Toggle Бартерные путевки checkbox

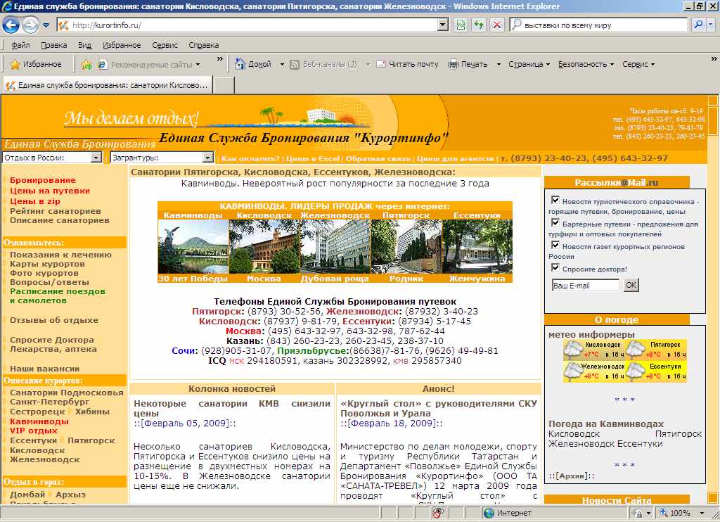click(x=555, y=222)
